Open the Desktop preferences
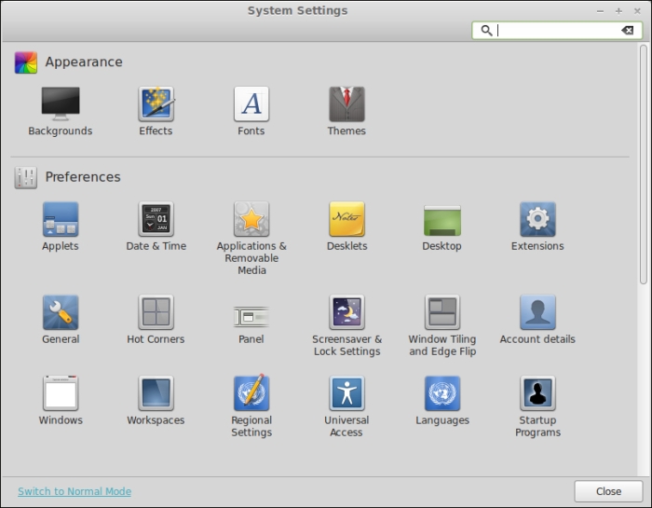The width and height of the screenshot is (652, 508). click(x=442, y=227)
